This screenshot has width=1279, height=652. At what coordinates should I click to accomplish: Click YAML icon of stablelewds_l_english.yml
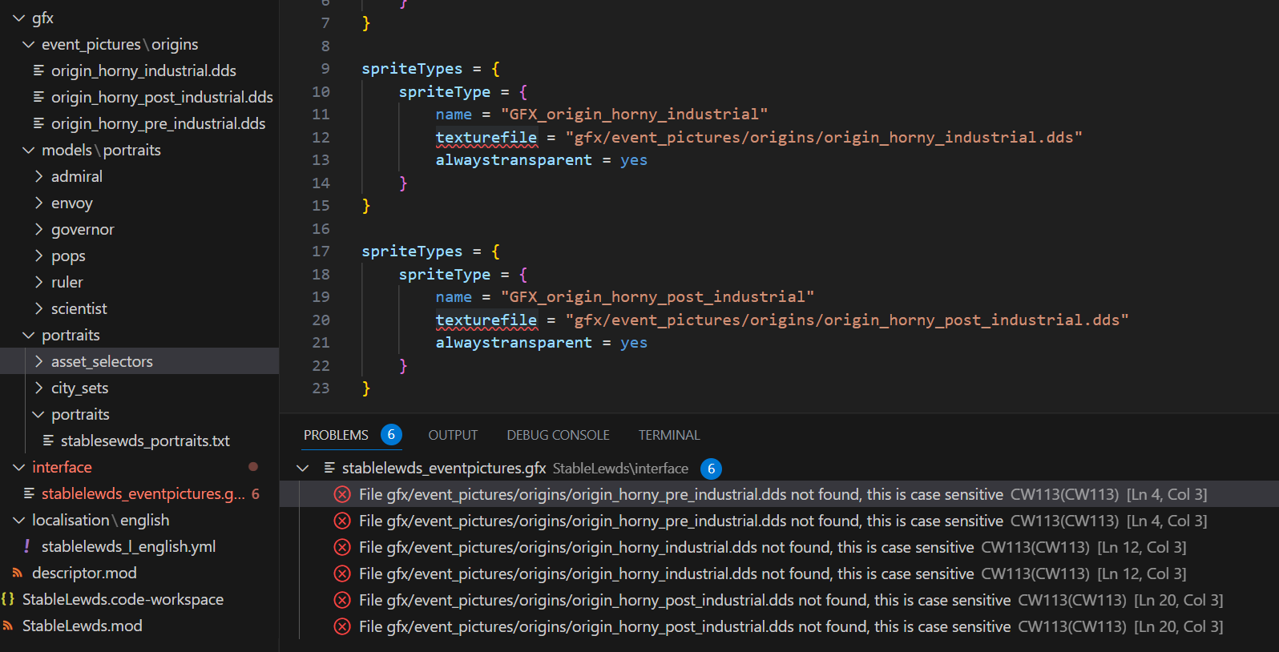pyautogui.click(x=27, y=546)
